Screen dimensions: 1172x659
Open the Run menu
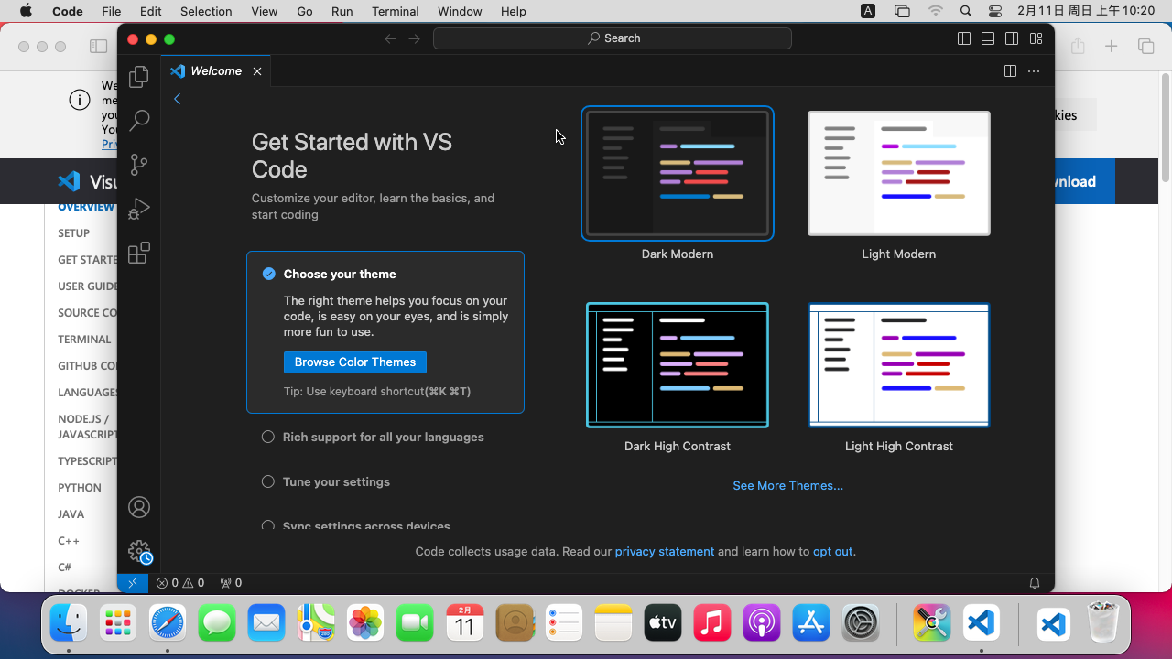pyautogui.click(x=342, y=11)
